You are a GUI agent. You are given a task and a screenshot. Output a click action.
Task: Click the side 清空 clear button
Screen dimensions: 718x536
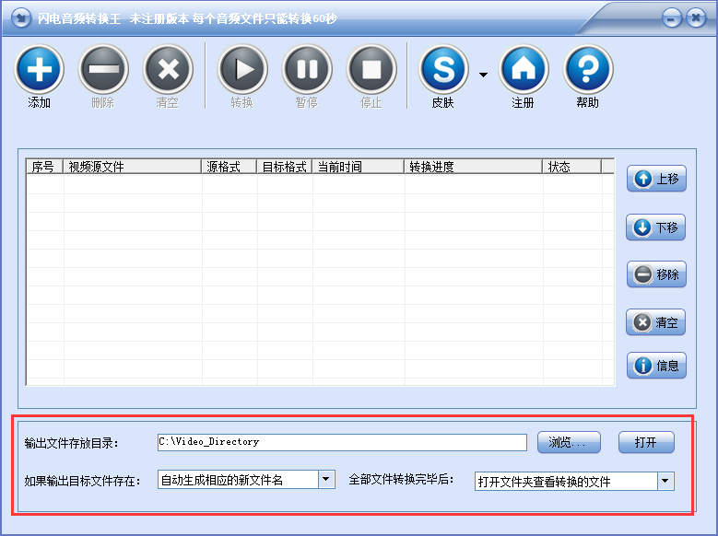click(655, 322)
